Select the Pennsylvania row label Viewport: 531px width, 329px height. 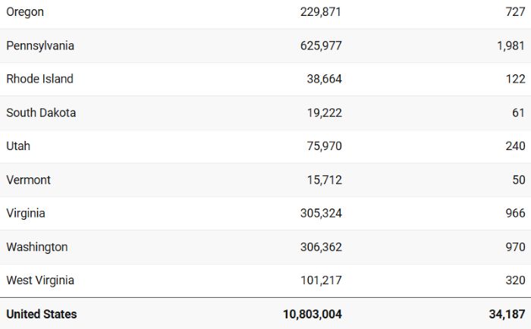pyautogui.click(x=40, y=45)
